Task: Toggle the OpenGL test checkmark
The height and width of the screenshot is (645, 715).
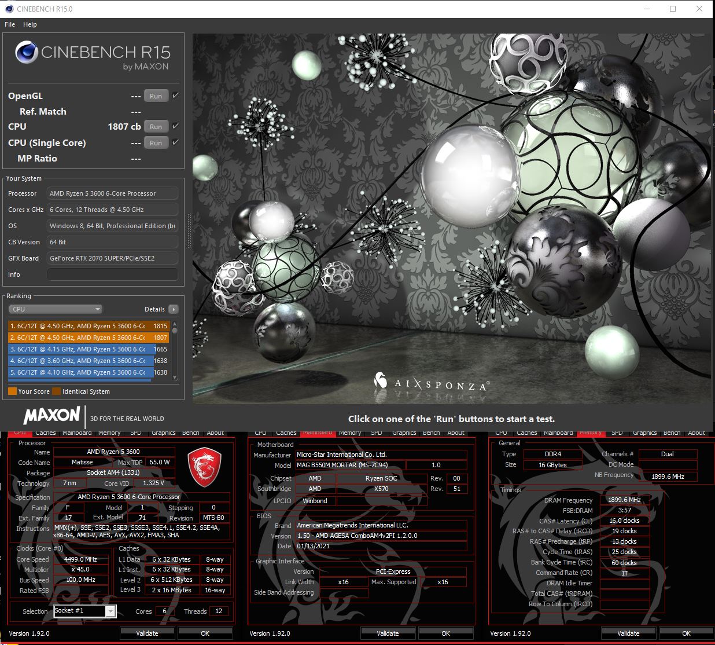Action: click(176, 96)
